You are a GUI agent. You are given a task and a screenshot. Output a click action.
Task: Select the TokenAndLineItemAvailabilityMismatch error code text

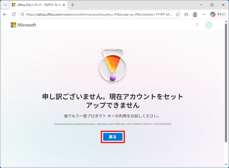coord(75,124)
